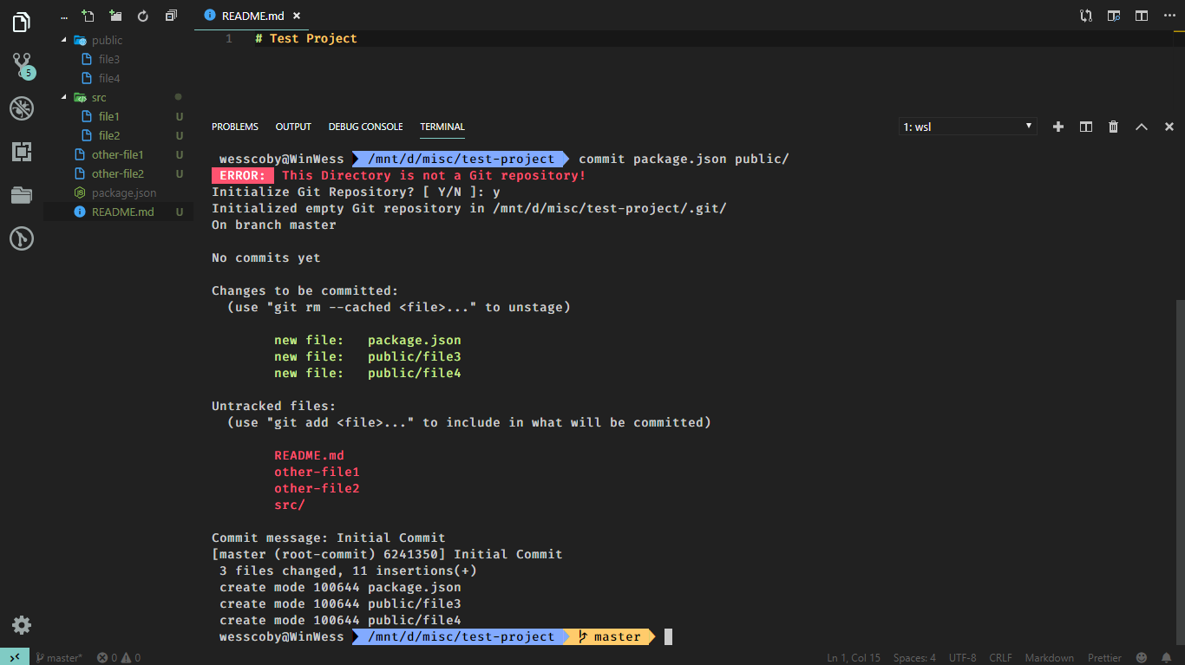1185x665 pixels.
Task: Collapse all folders in explorer
Action: 171,16
